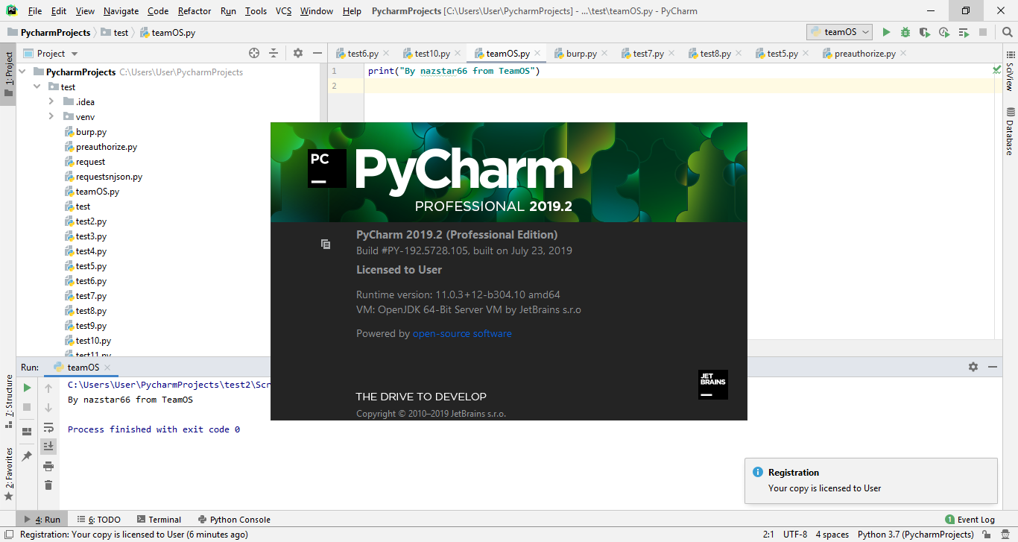The width and height of the screenshot is (1018, 542).
Task: Change the 4 spaces indent setting
Action: click(832, 534)
